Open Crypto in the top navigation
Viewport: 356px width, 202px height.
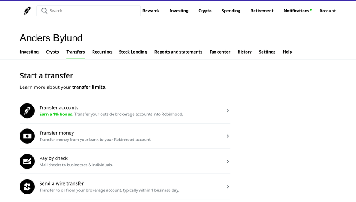pyautogui.click(x=205, y=11)
